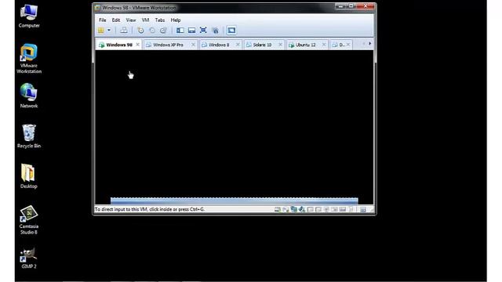502x282 pixels.
Task: Select the Camtasia Studio 8 shortcut
Action: (29, 219)
